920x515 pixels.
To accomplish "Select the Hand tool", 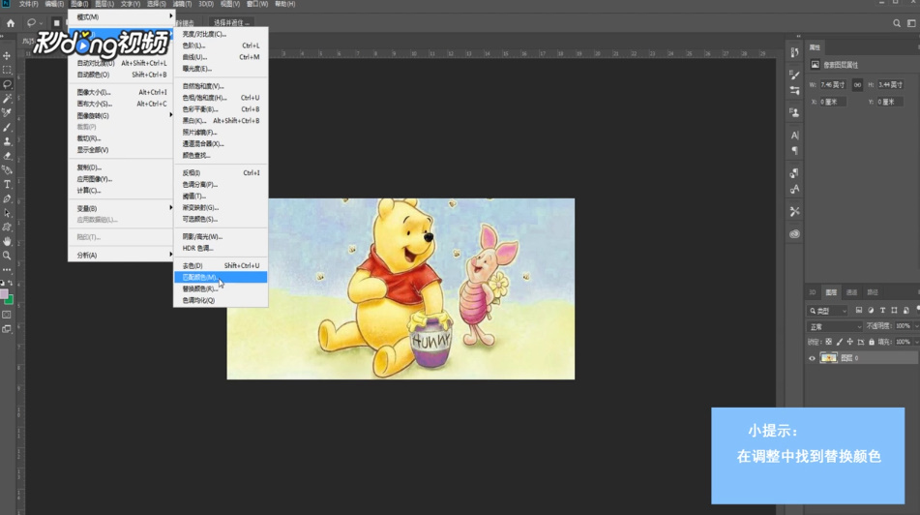I will 7,241.
